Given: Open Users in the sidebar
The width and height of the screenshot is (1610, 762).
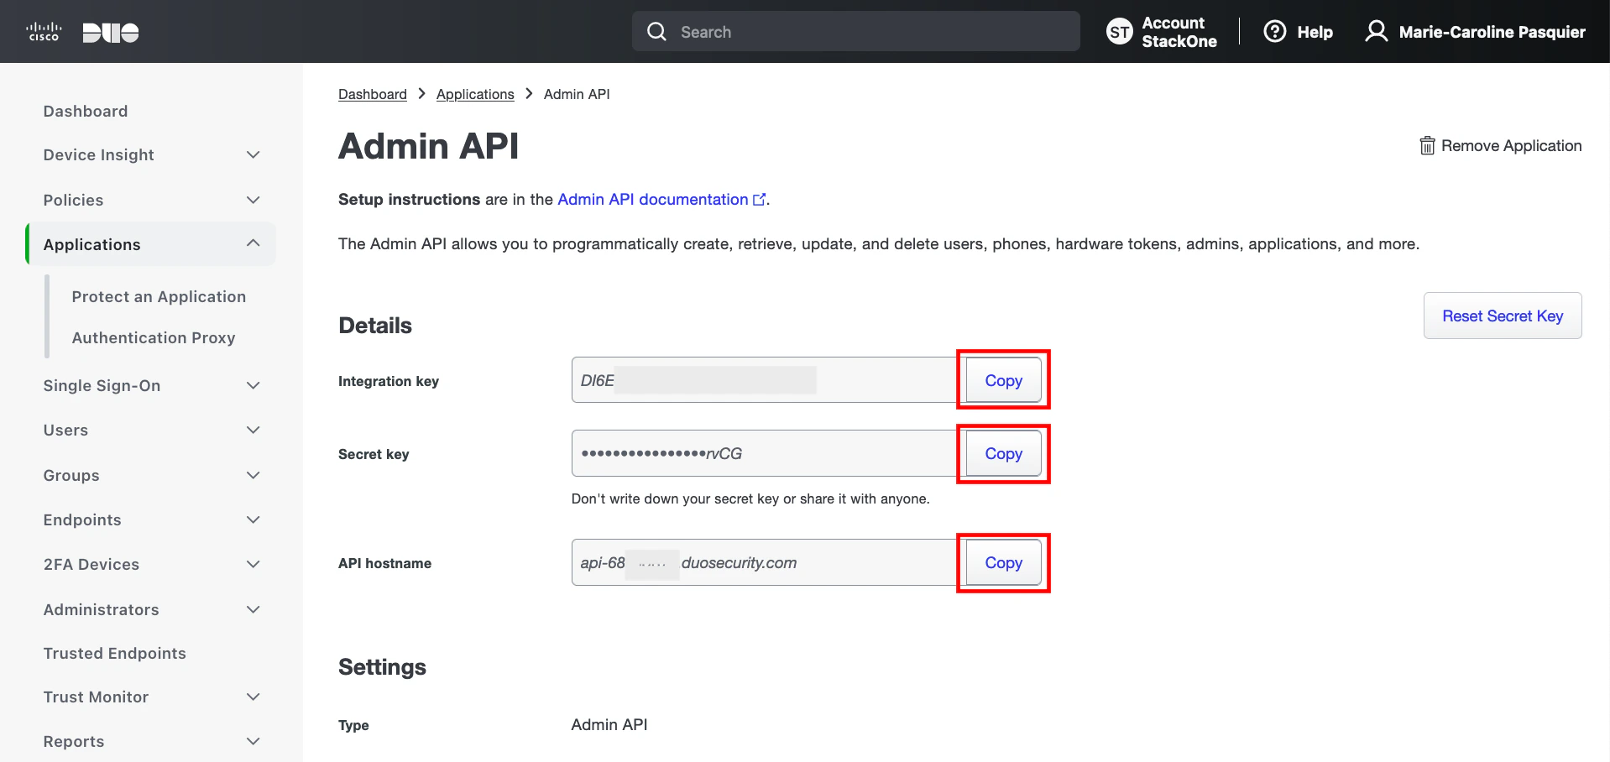Looking at the screenshot, I should pyautogui.click(x=65, y=430).
